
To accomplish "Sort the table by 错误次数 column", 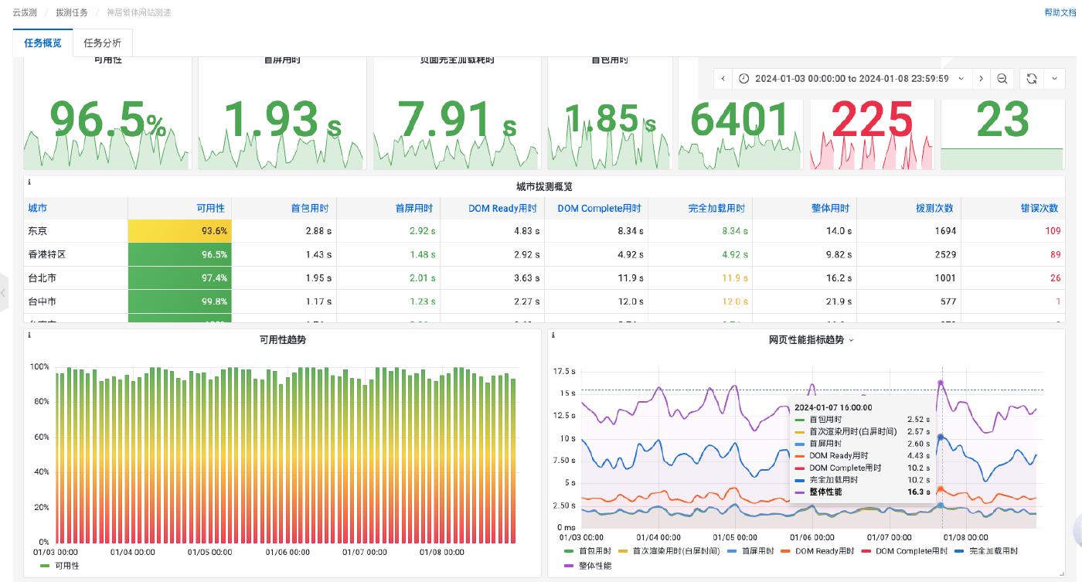I will coord(1039,208).
